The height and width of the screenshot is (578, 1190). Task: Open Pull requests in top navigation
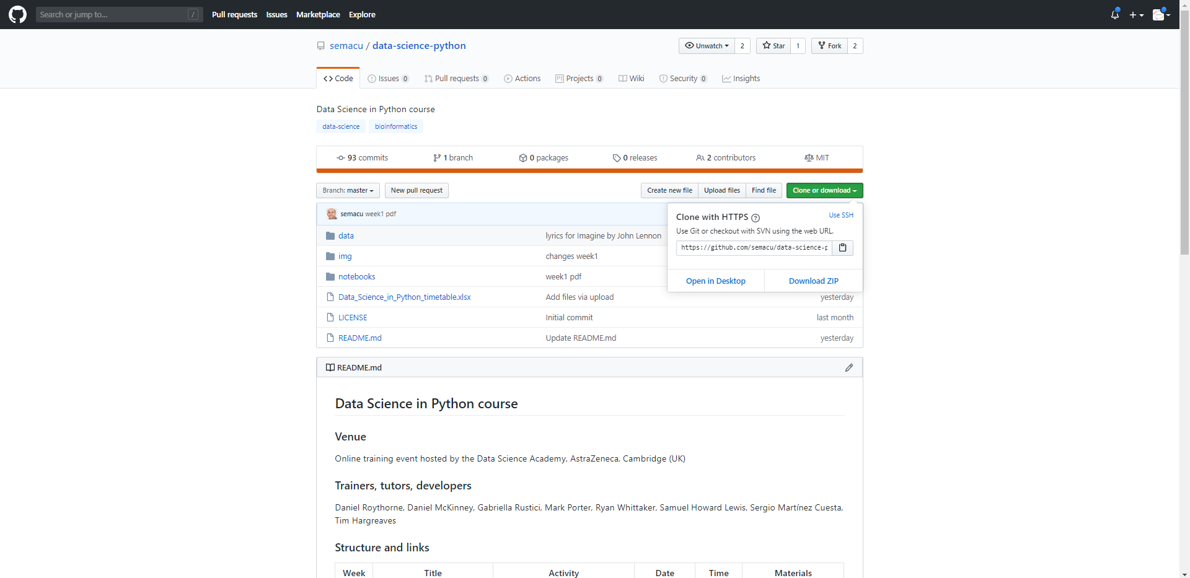pos(234,14)
